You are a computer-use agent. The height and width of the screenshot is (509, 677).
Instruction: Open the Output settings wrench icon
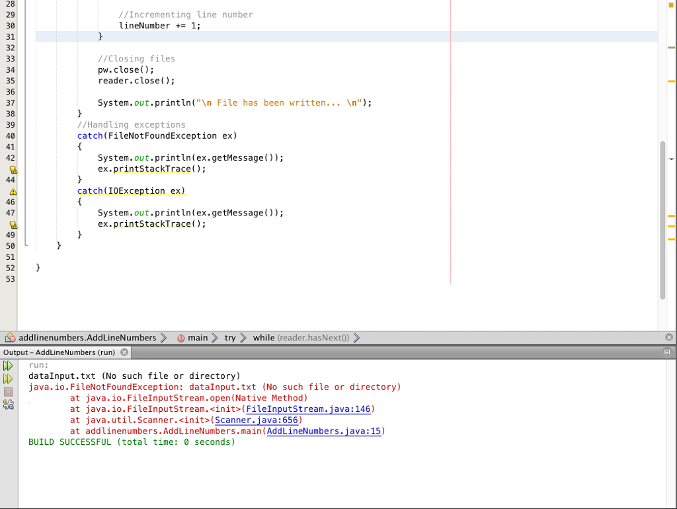8,405
